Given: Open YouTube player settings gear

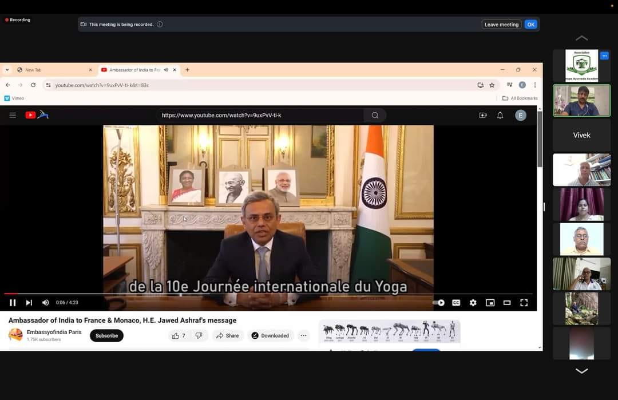Looking at the screenshot, I should click(473, 303).
